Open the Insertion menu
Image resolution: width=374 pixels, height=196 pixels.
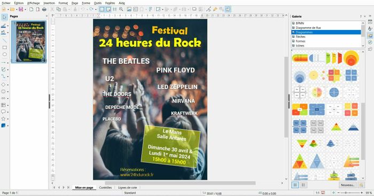pyautogui.click(x=49, y=3)
